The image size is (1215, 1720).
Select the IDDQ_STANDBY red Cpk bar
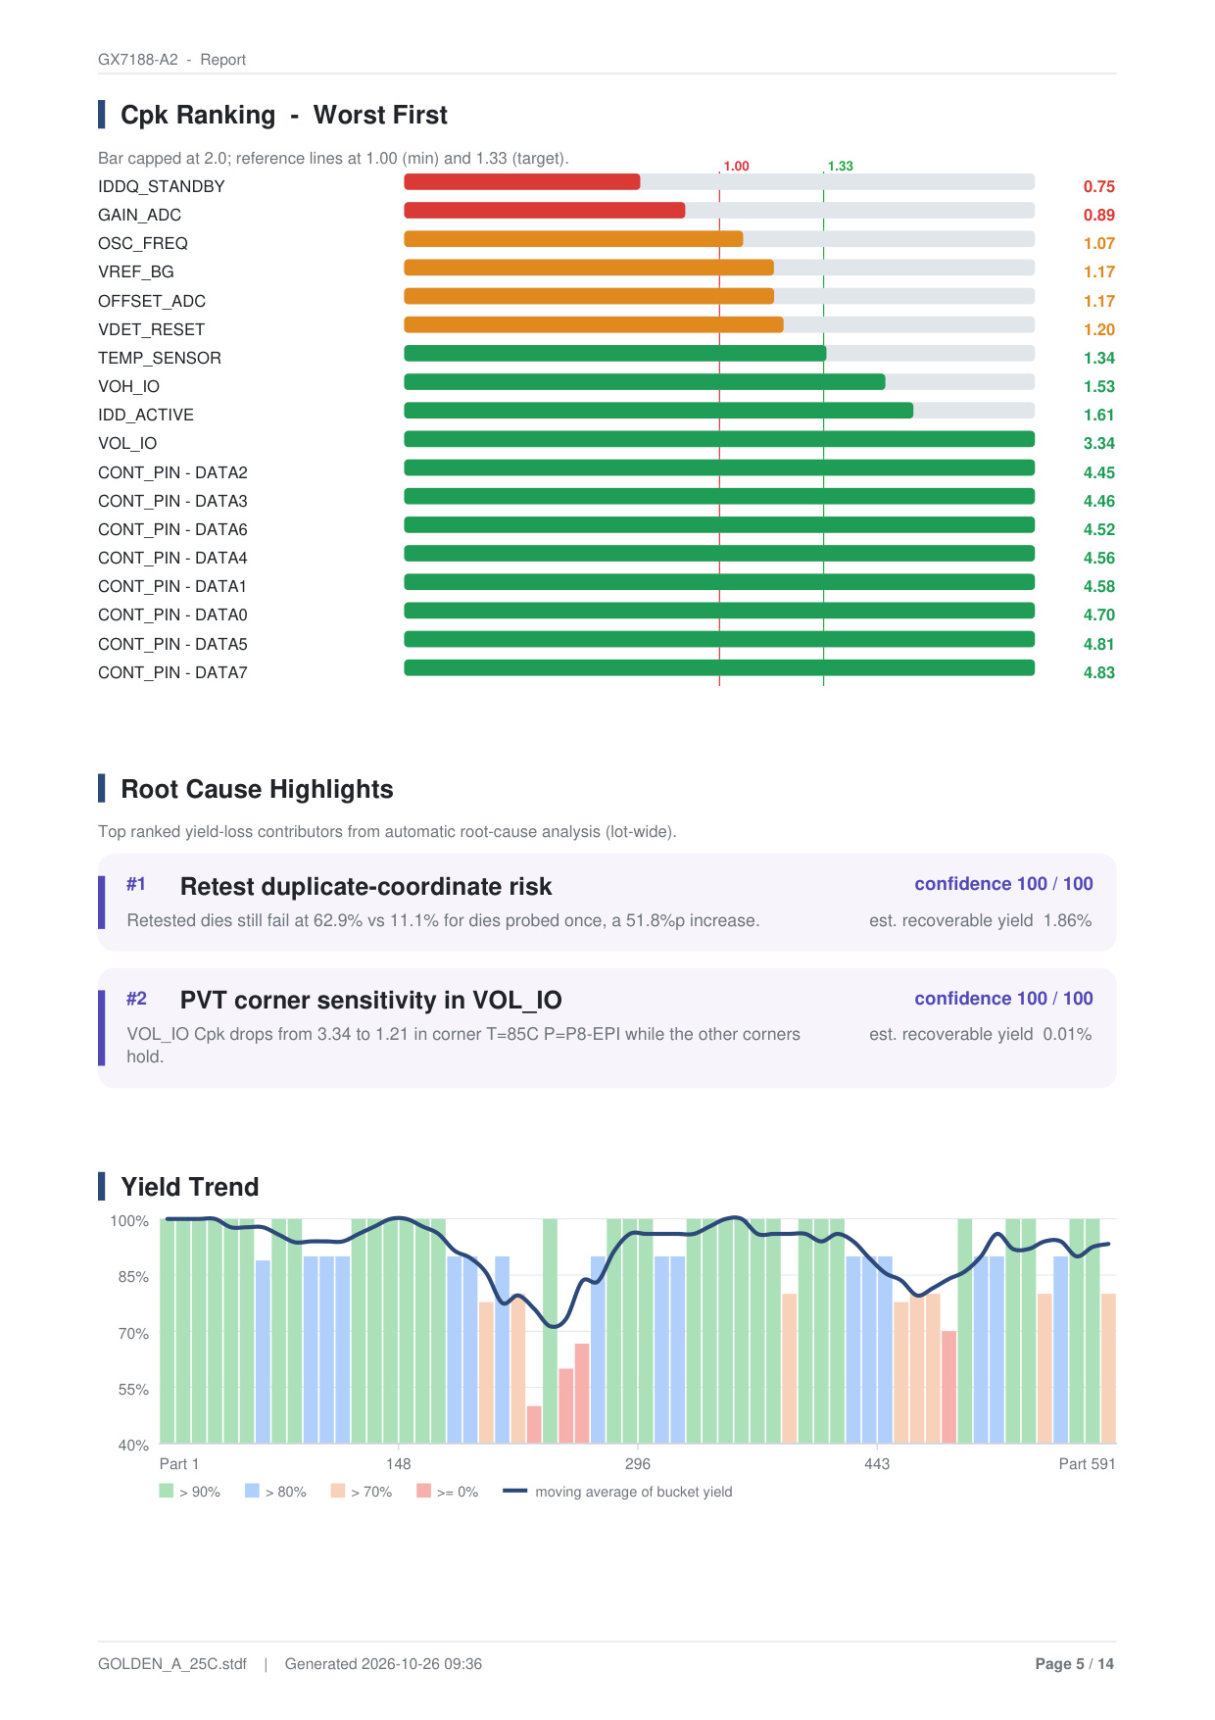click(522, 181)
